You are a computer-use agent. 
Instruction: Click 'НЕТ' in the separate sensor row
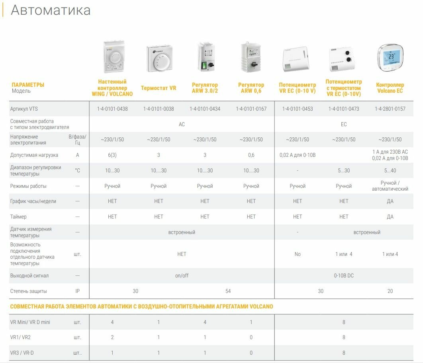(x=182, y=254)
